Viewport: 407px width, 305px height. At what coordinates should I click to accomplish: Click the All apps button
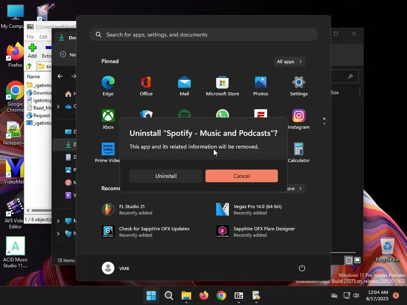click(x=289, y=62)
